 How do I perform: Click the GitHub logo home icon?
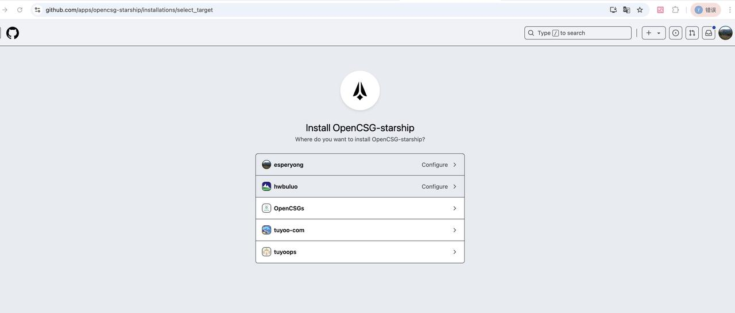point(13,33)
